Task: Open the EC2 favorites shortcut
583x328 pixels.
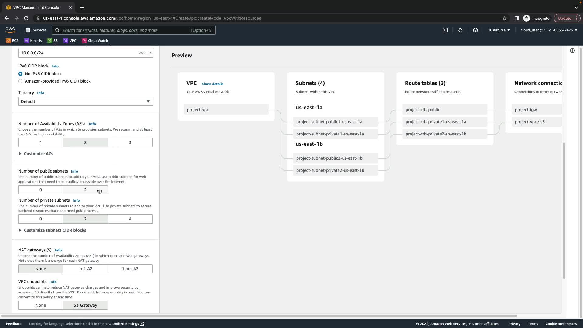Action: pos(12,40)
